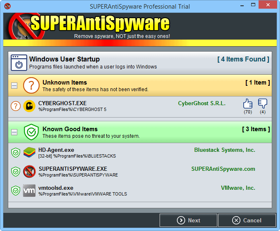Select the SUPERANTISPYWARE.EXE file name
The image size is (280, 231).
tap(73, 169)
